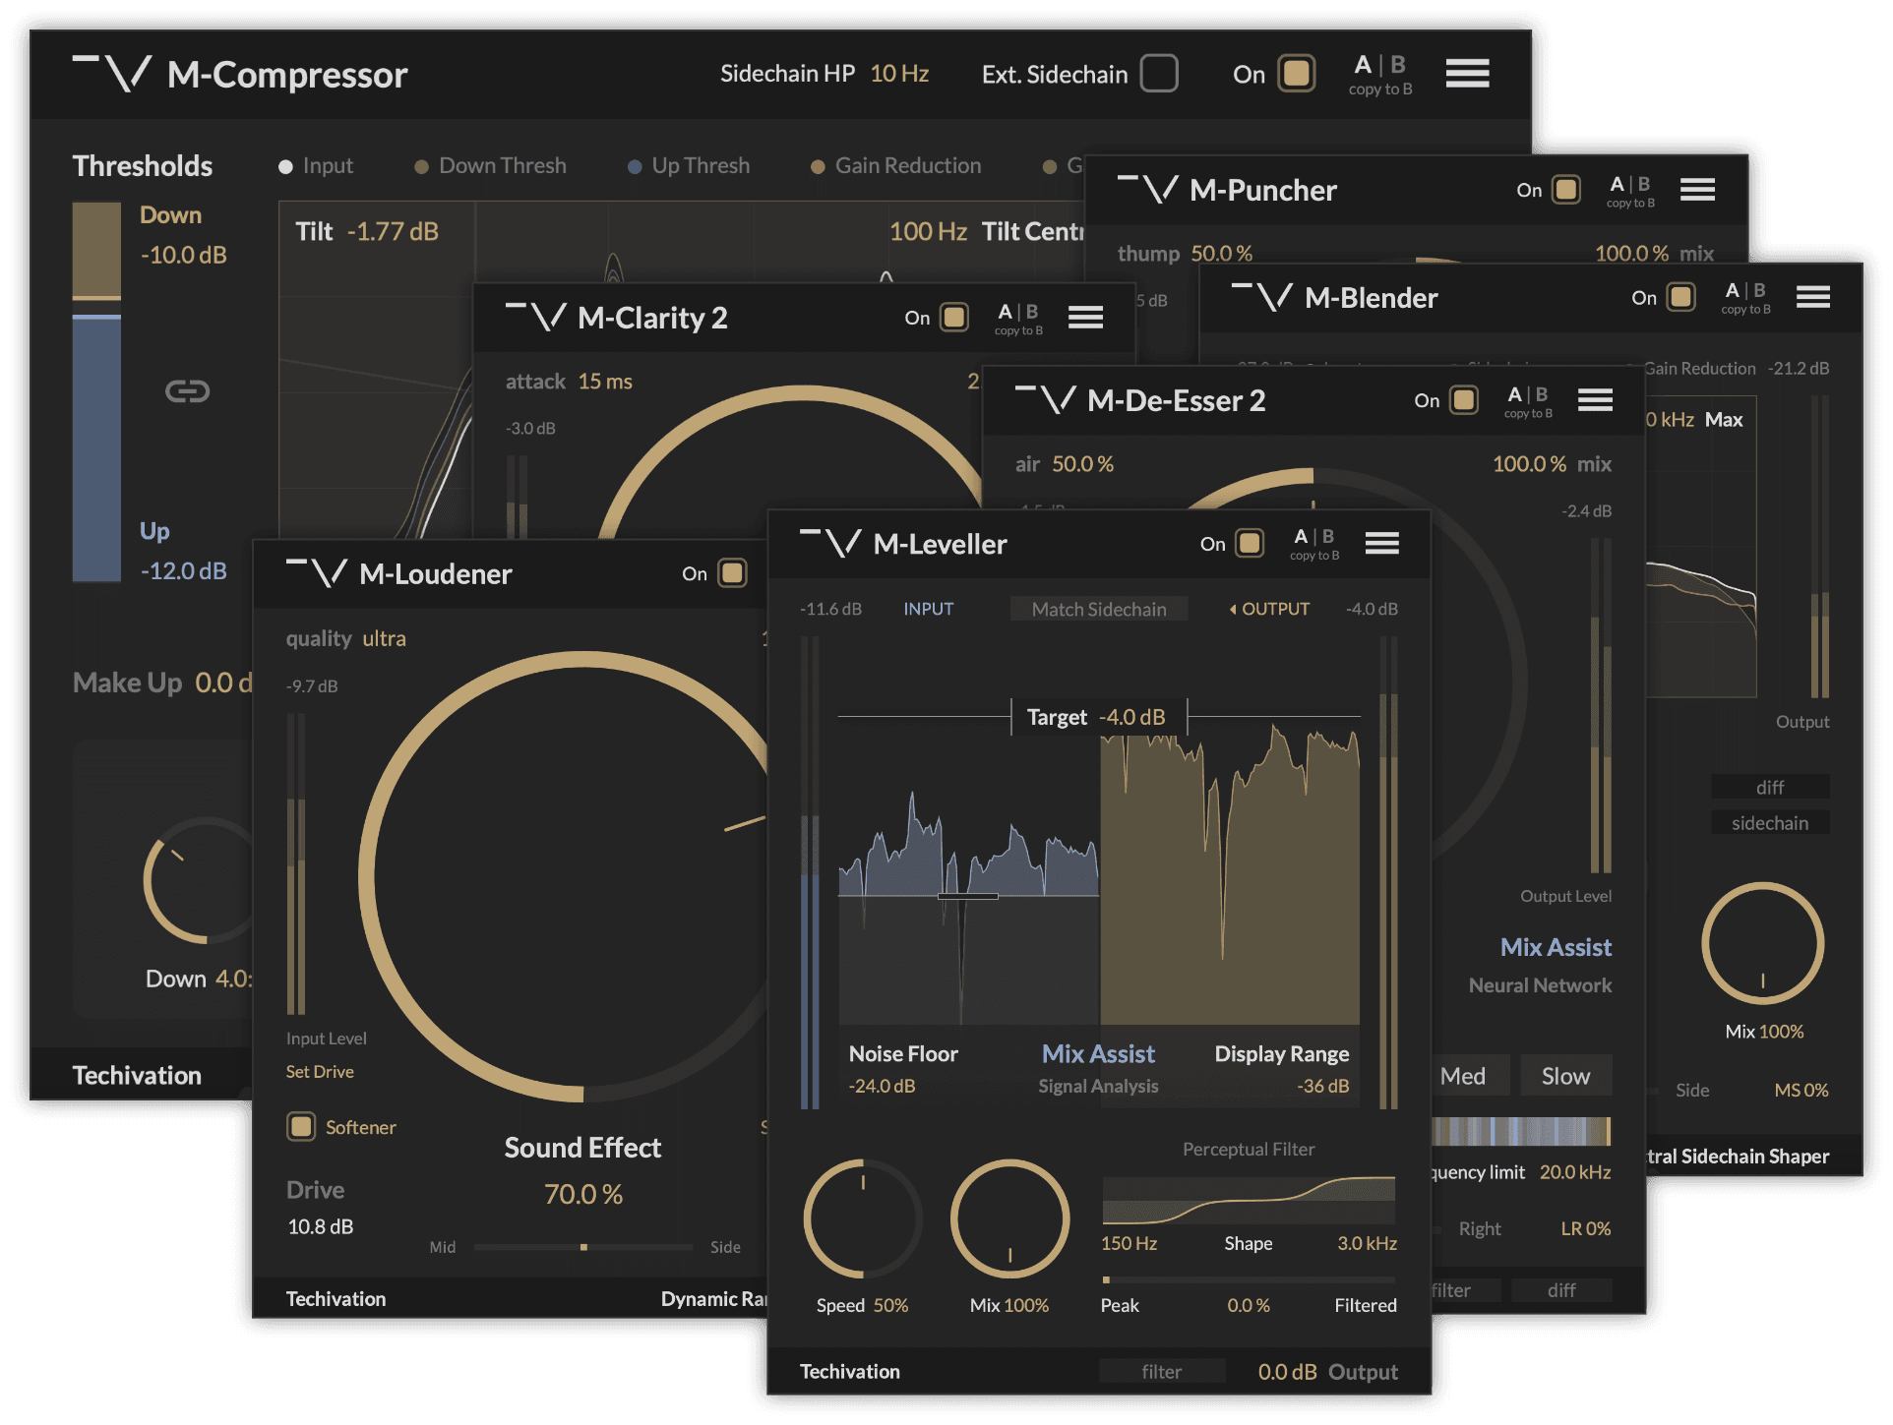Click A|B copy to B in M-Blender
1893x1425 pixels.
click(1745, 298)
